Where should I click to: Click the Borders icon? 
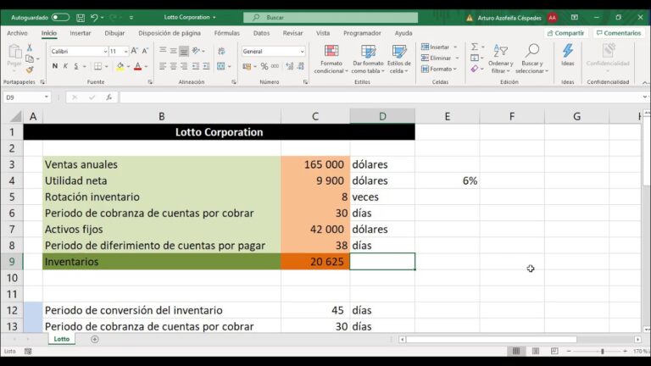pyautogui.click(x=97, y=66)
